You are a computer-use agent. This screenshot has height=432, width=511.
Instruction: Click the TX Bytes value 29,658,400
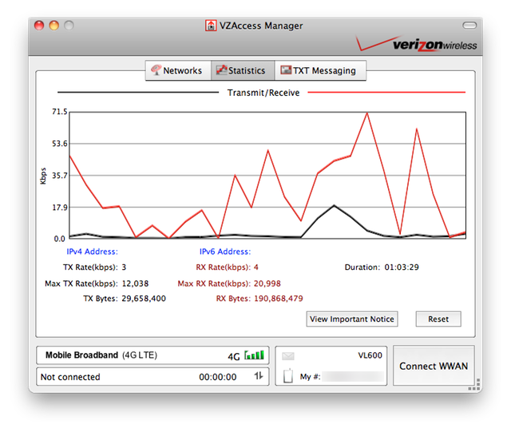click(144, 299)
